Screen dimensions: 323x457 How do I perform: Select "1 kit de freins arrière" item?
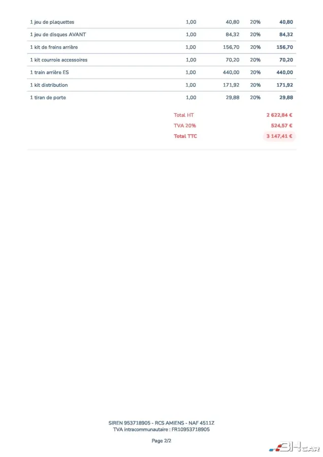click(54, 47)
